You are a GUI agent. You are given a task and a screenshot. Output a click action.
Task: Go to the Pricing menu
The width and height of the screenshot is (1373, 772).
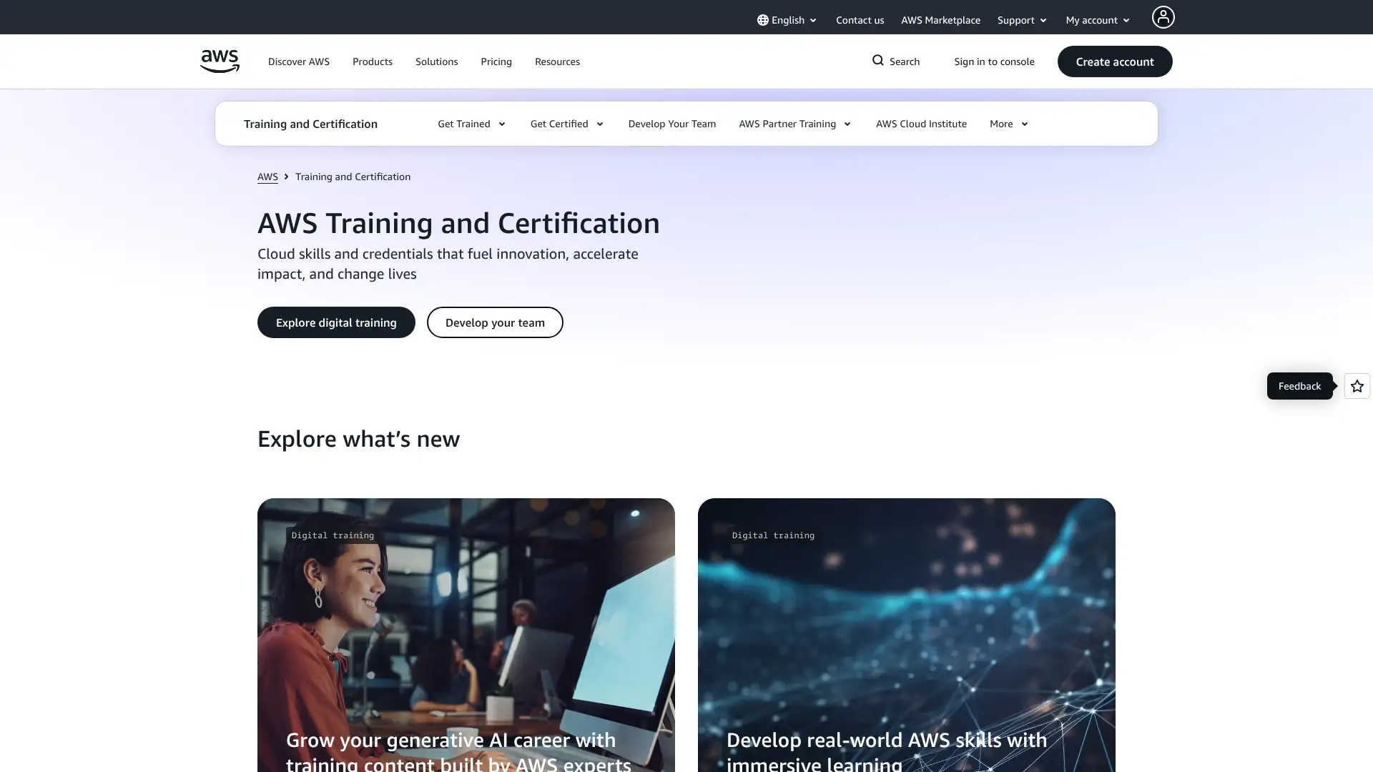[x=496, y=61]
